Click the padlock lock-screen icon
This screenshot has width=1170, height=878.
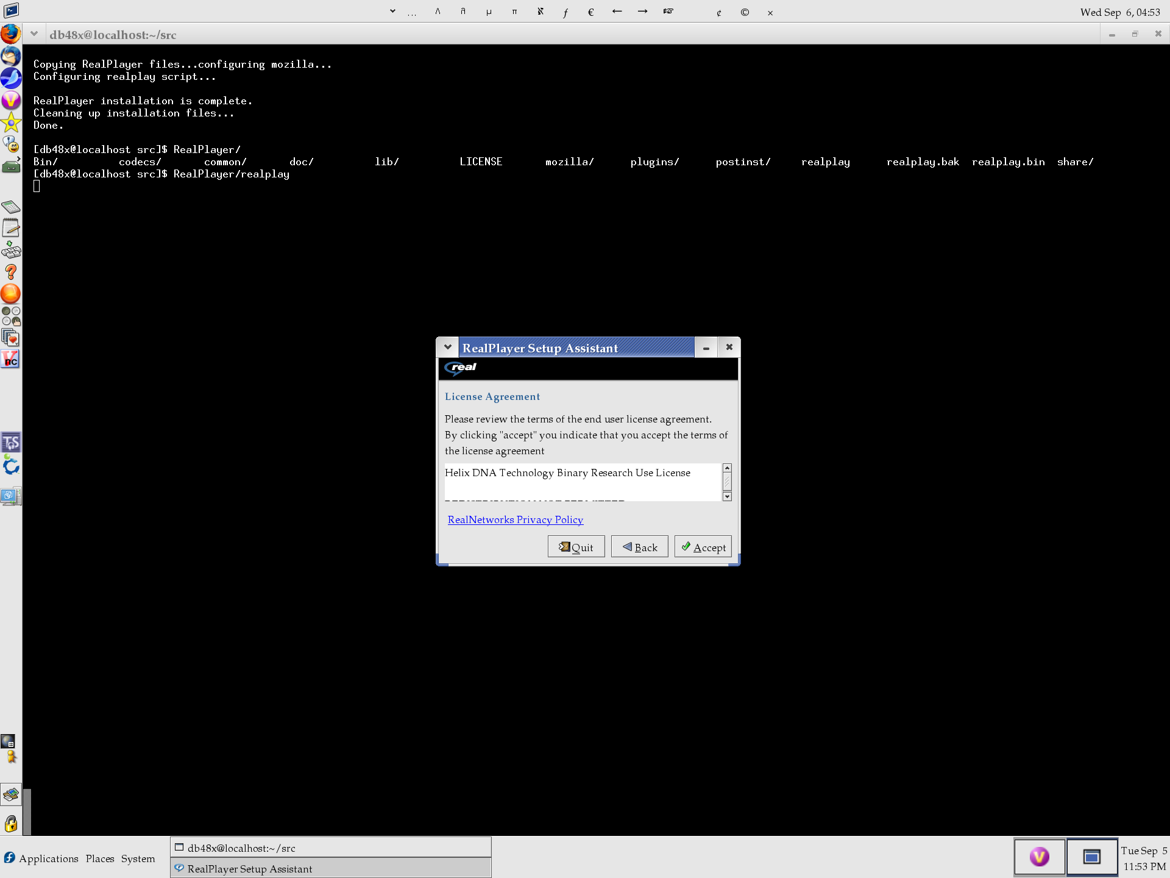tap(11, 824)
